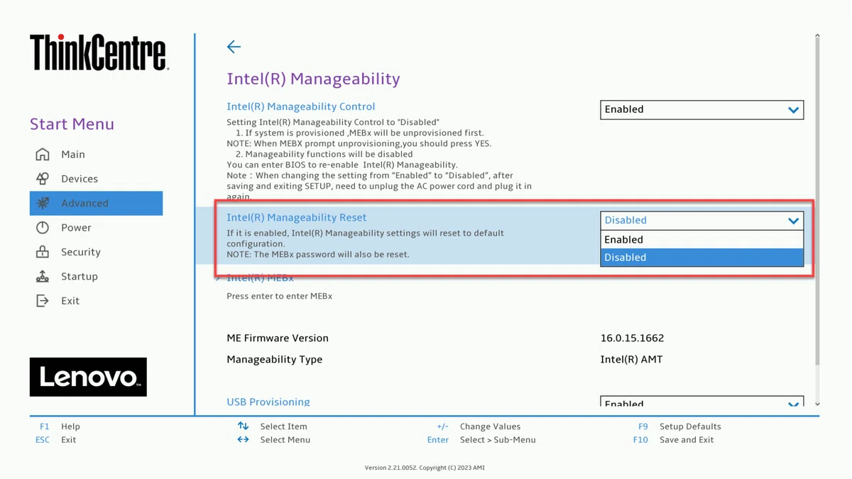852x479 pixels.
Task: Click the F10 Save and Exit hint
Action: [673, 440]
